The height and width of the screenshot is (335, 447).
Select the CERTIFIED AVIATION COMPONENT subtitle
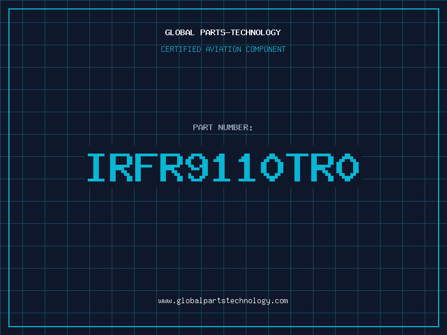tap(223, 49)
